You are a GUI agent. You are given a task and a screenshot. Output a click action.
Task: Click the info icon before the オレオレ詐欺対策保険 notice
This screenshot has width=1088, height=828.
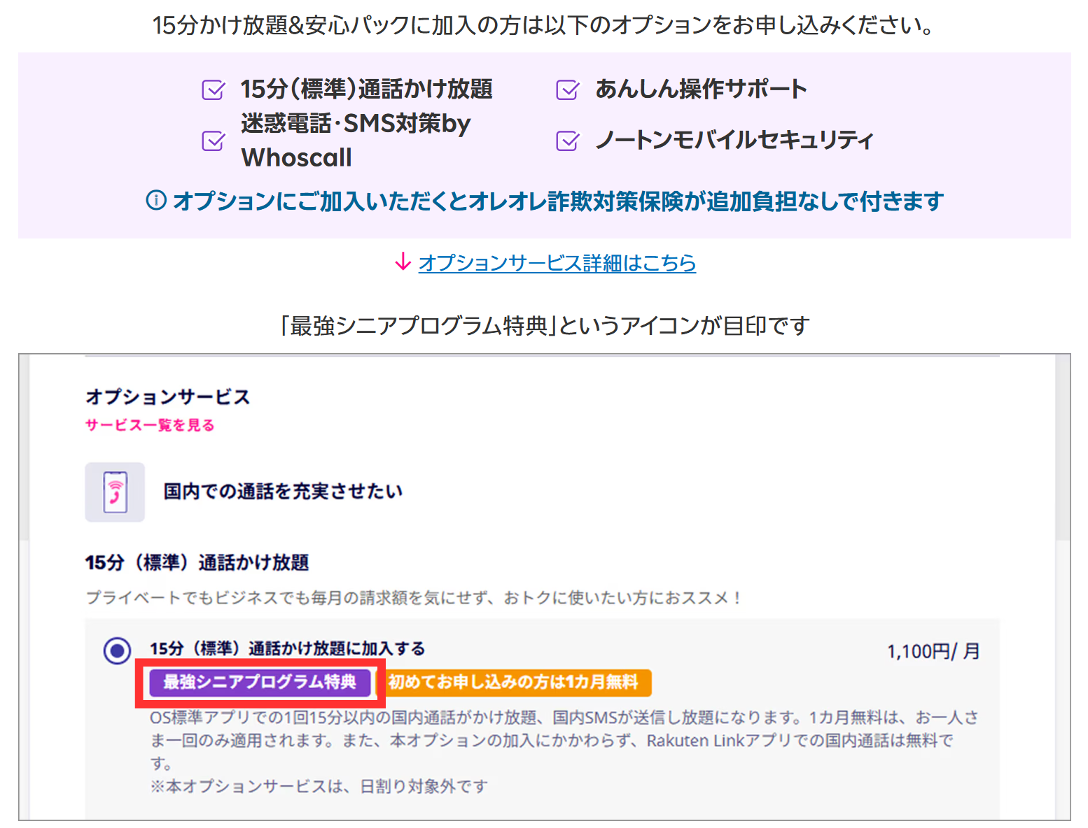pos(156,201)
